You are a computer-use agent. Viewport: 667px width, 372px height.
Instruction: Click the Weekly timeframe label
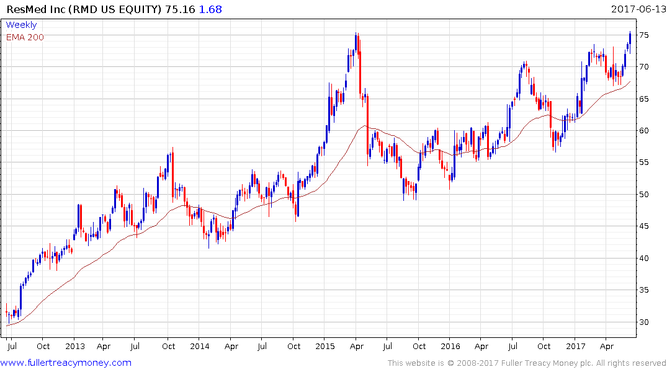pyautogui.click(x=21, y=25)
